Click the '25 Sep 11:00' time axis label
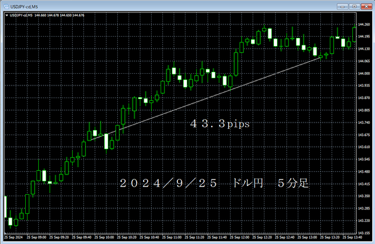Viewport: 375px width, 244px height. [x=172, y=237]
